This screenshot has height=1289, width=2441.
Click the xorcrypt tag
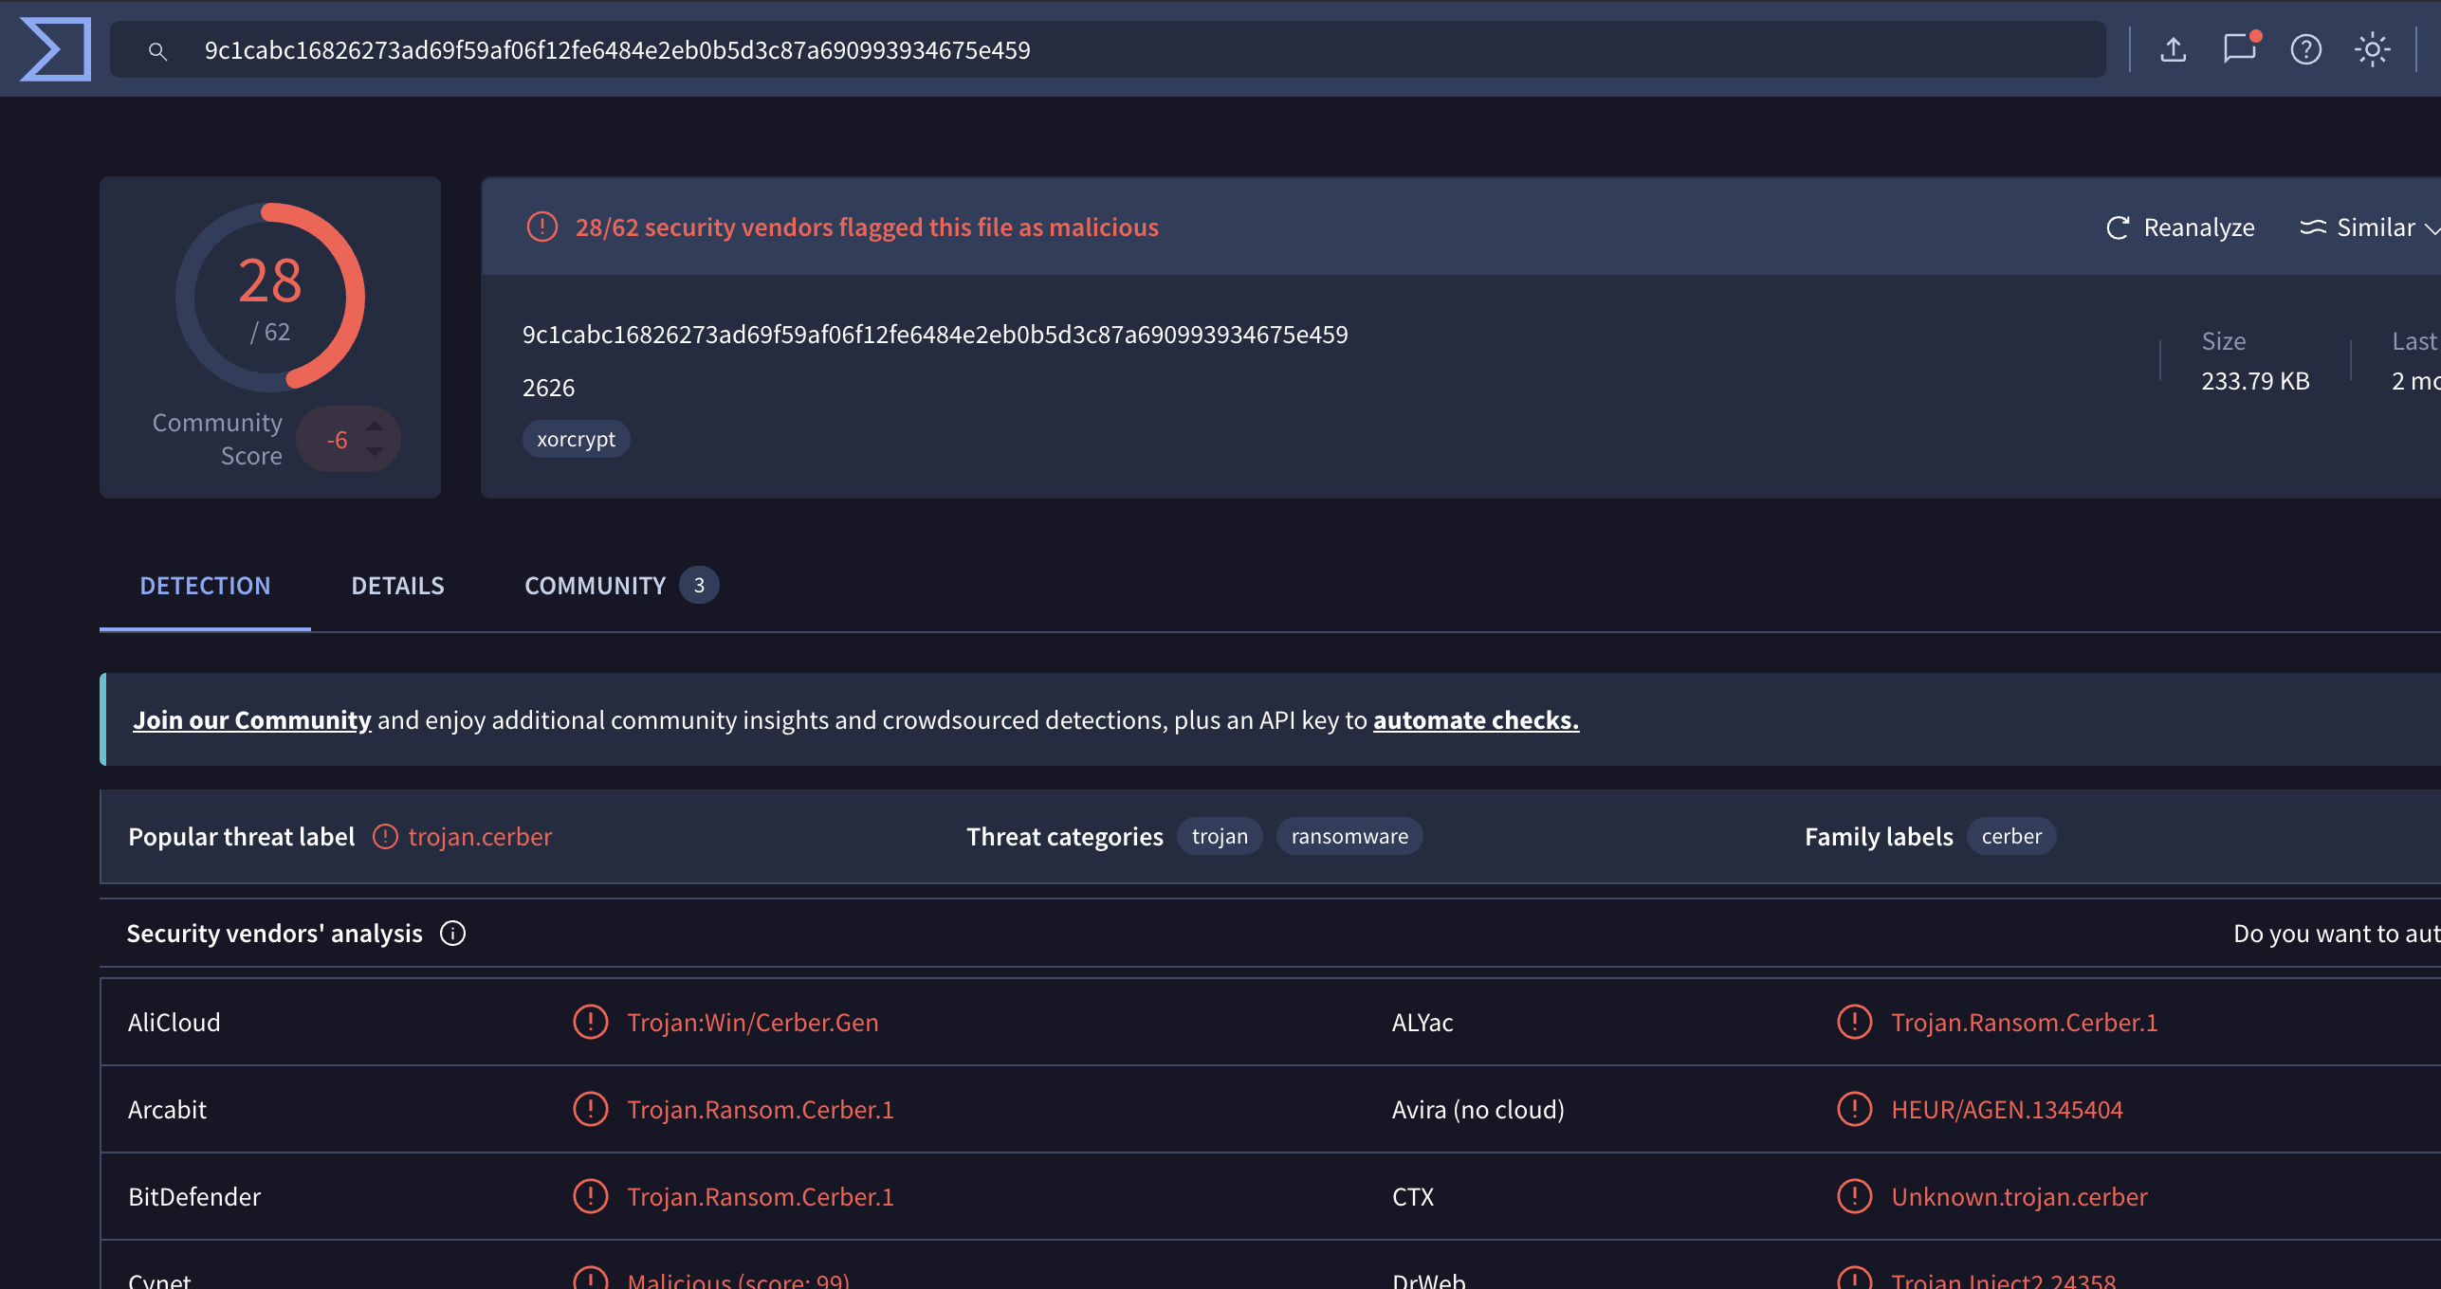click(576, 439)
